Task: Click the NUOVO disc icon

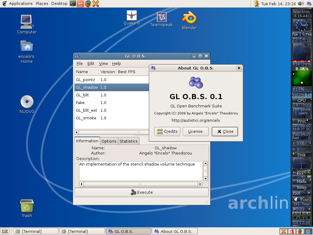Action: tap(27, 102)
